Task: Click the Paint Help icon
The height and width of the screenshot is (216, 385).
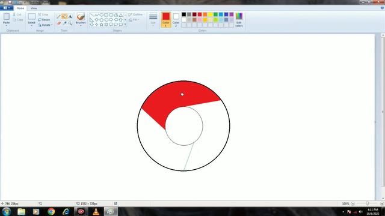Action: point(383,8)
